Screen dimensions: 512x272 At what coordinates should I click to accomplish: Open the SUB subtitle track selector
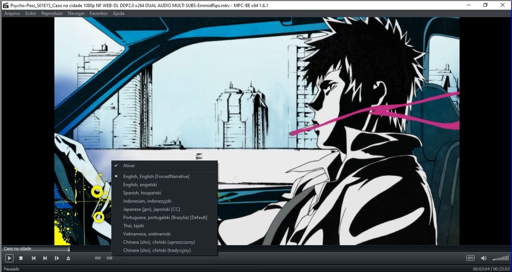pyautogui.click(x=109, y=258)
